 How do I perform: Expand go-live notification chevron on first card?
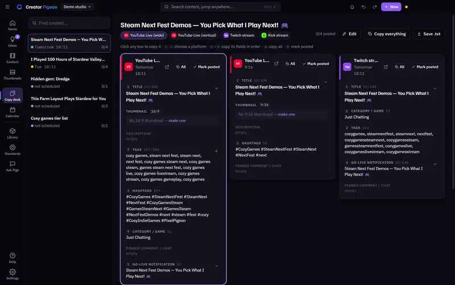pos(217,266)
